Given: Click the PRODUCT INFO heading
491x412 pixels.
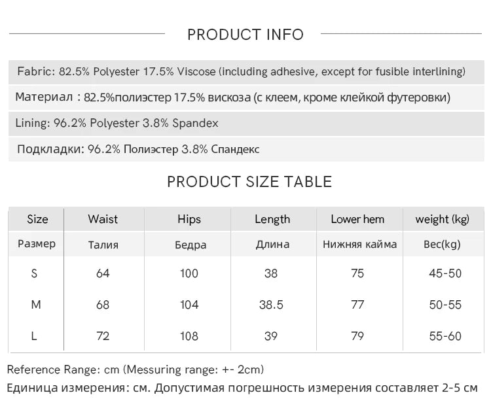Looking at the screenshot, I should point(245,35).
